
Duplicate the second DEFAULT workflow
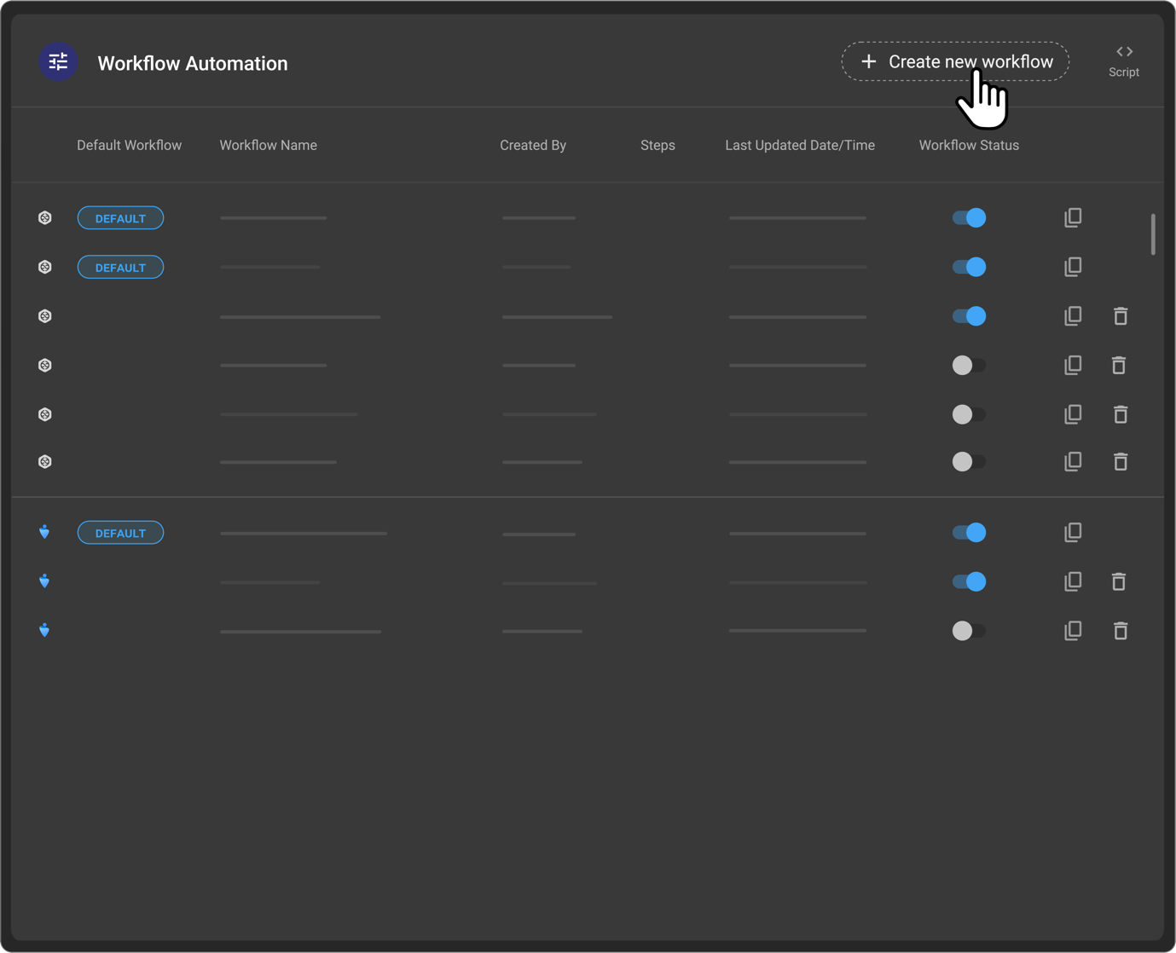click(x=1073, y=267)
